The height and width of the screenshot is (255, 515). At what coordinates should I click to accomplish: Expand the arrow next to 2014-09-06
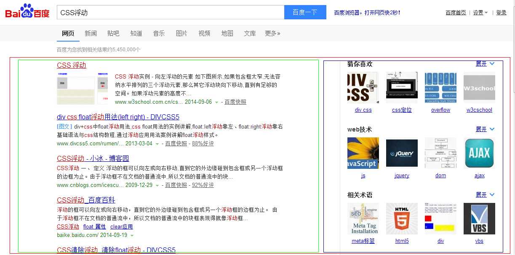coord(217,103)
